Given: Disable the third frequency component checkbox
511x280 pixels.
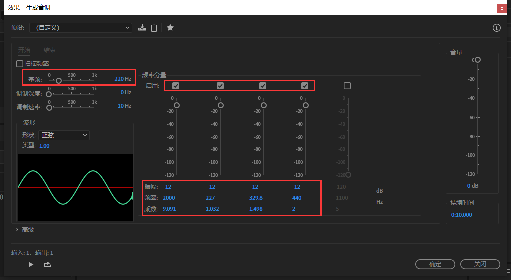Looking at the screenshot, I should click(x=263, y=86).
